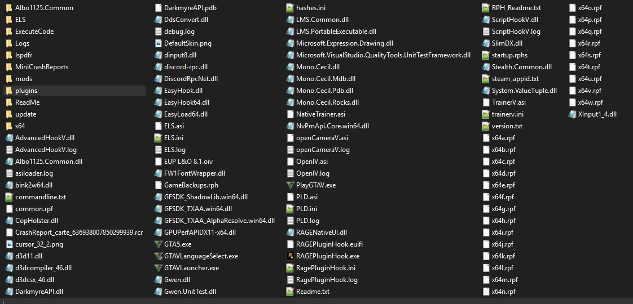This screenshot has width=633, height=304.
Task: Select Readme.txt file name
Action: click(313, 292)
